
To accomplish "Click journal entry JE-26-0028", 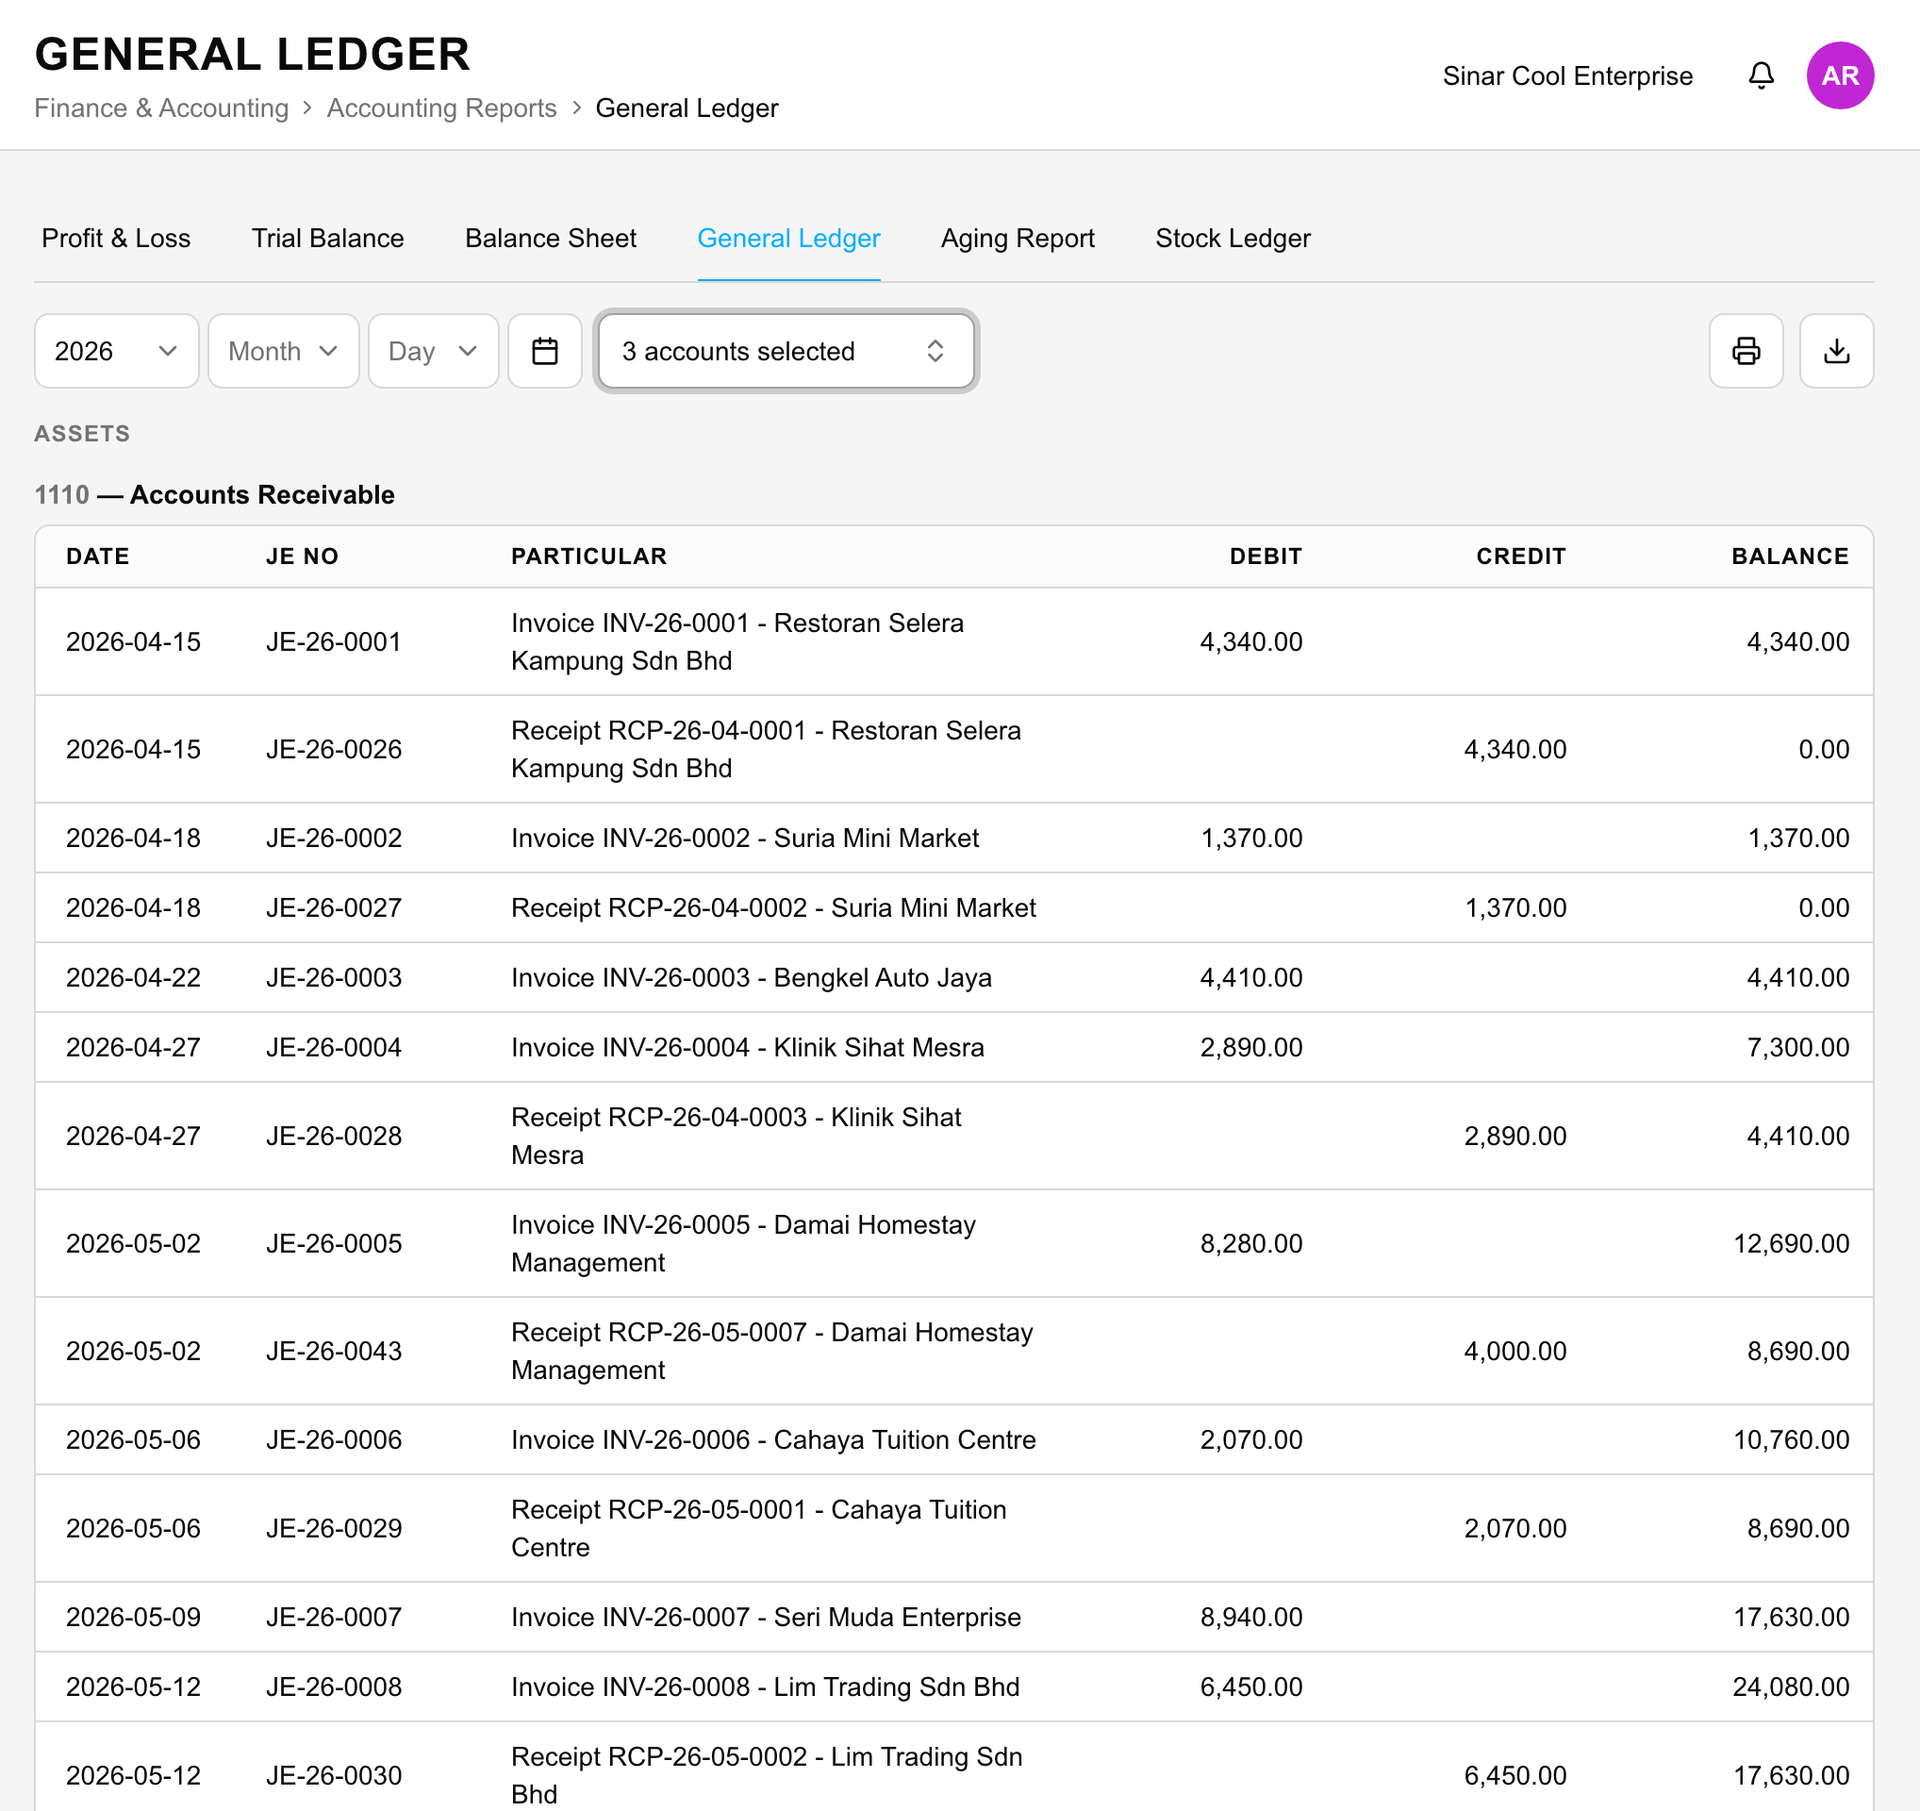I will tap(333, 1136).
